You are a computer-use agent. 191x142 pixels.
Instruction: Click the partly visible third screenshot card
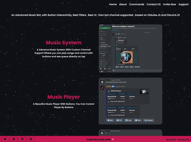tap(130, 133)
